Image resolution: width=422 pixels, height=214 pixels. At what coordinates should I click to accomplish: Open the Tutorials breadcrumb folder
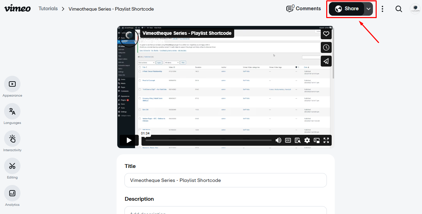click(x=48, y=9)
